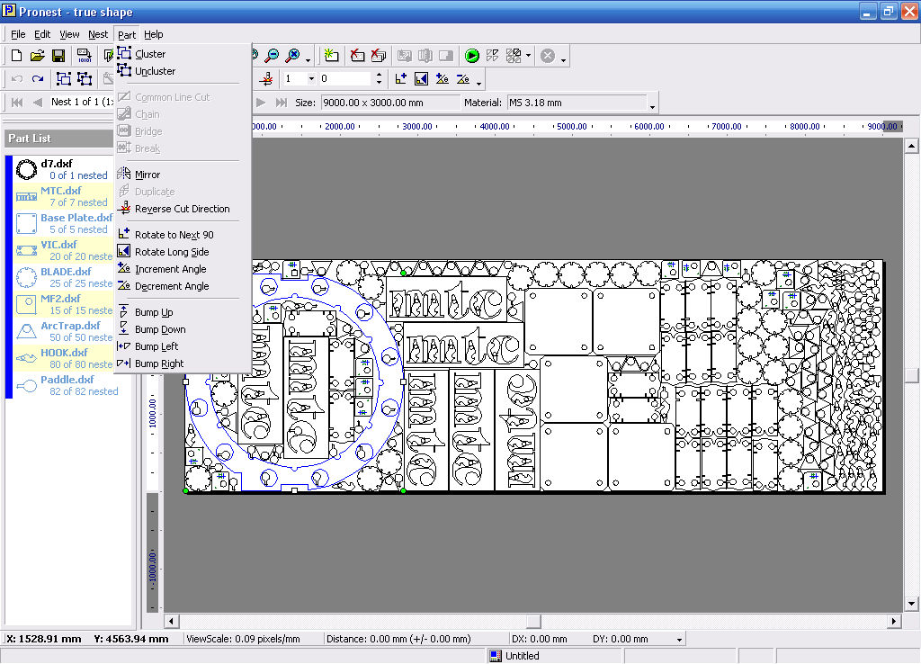Open the zoom tool dropdown arrow

(308, 59)
